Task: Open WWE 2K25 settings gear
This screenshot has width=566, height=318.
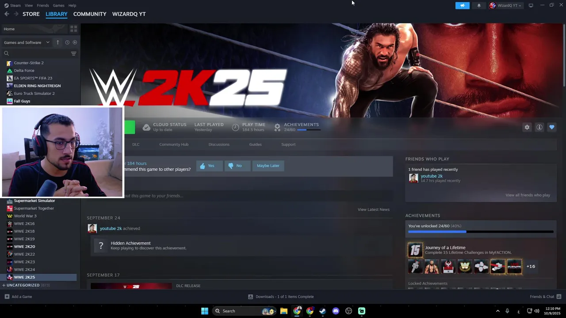Action: point(527,127)
